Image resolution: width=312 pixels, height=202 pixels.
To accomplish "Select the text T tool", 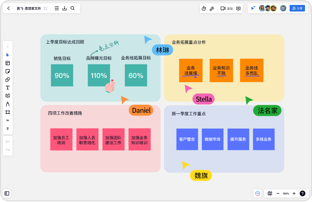I will [7, 88].
